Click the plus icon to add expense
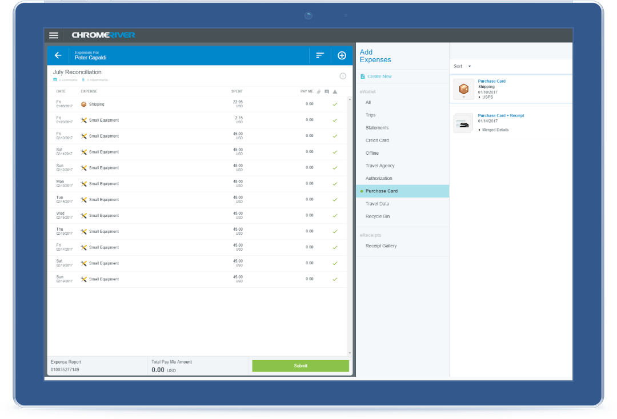 (342, 55)
